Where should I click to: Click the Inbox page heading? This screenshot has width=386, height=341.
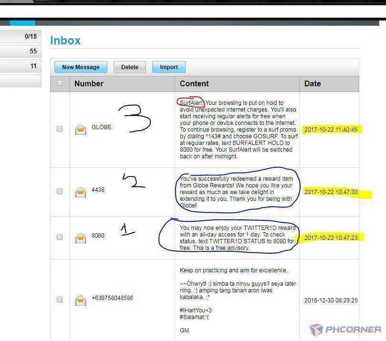65,41
